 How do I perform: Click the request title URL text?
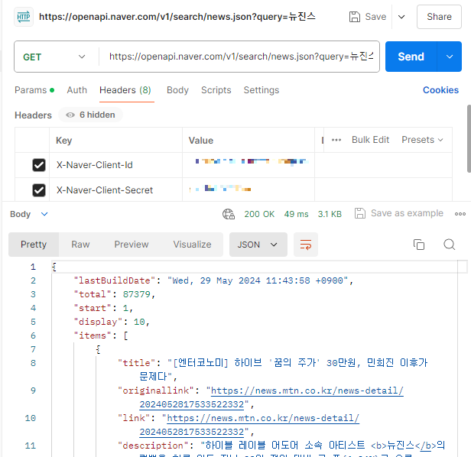point(177,17)
